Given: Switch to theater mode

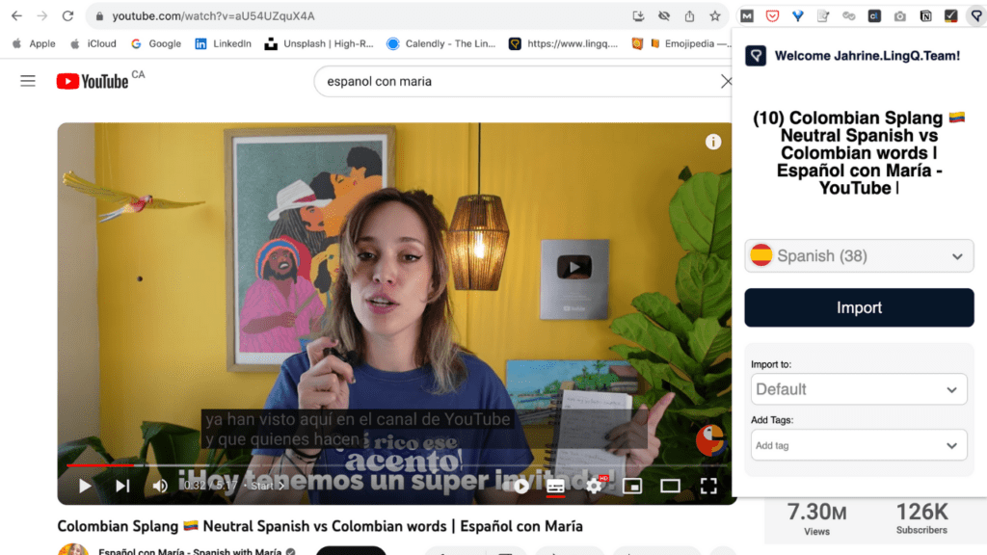Looking at the screenshot, I should click(x=670, y=486).
